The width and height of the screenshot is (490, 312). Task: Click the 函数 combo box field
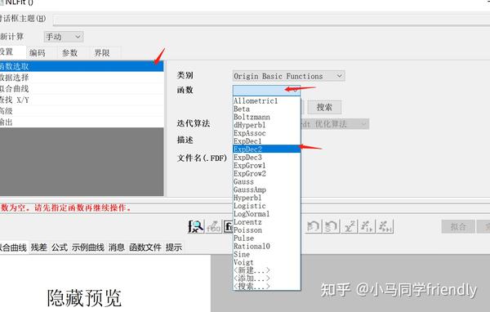pyautogui.click(x=266, y=90)
